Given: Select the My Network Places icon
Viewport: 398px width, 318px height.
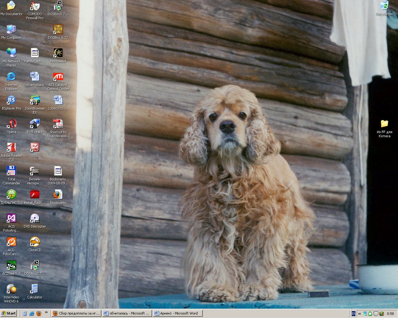Looking at the screenshot, I should click(x=11, y=57).
